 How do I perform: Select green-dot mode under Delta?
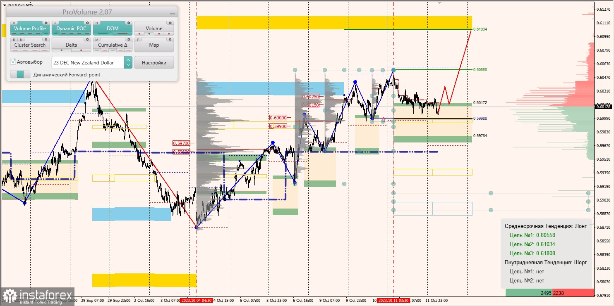tap(62, 50)
